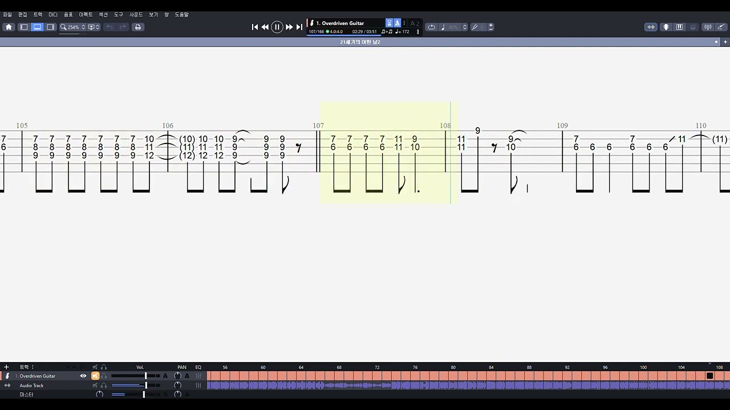The width and height of the screenshot is (730, 410).
Task: Open the tuner waveform icon
Action: 708,27
